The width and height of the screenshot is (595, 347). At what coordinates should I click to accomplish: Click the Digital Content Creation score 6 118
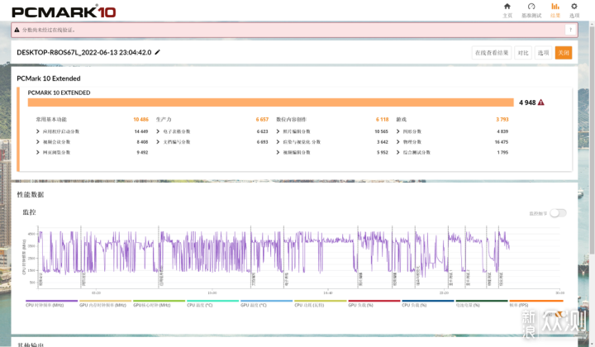pyautogui.click(x=382, y=120)
